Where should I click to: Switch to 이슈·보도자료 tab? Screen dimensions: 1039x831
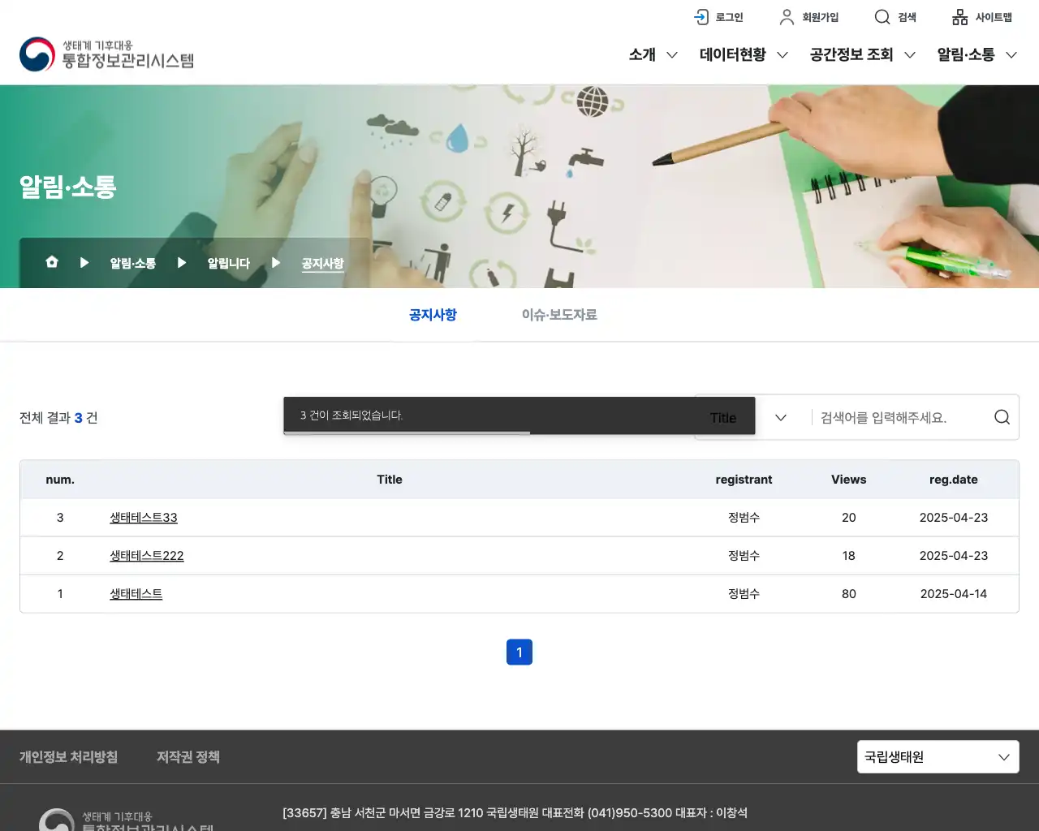pos(559,315)
